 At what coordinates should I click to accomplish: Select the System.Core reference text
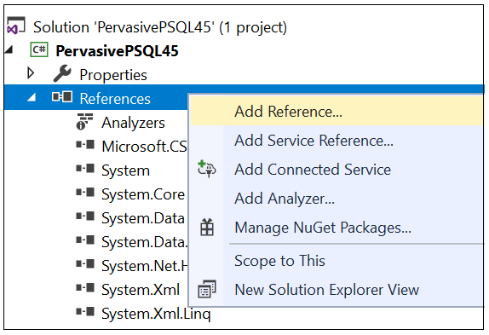pos(143,194)
